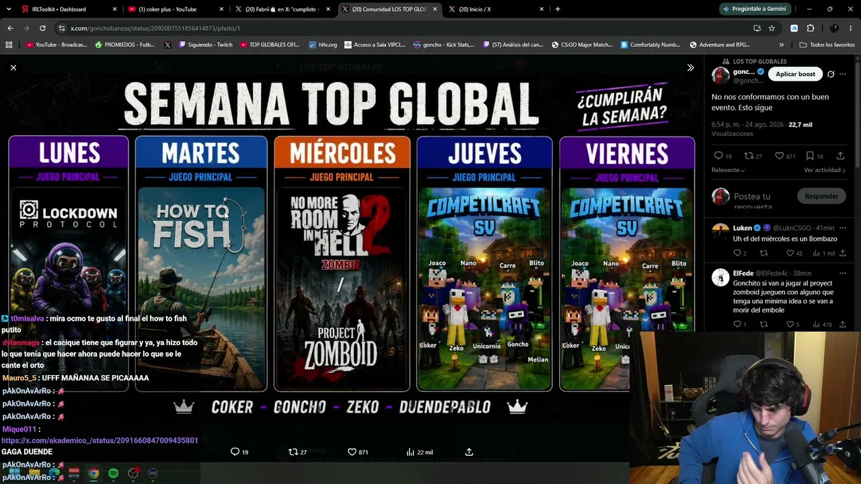This screenshot has width=861, height=484.
Task: Open the Todos los favoritos folder
Action: click(827, 45)
